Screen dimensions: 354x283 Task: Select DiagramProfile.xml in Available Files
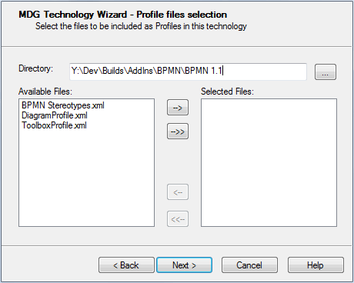click(55, 115)
